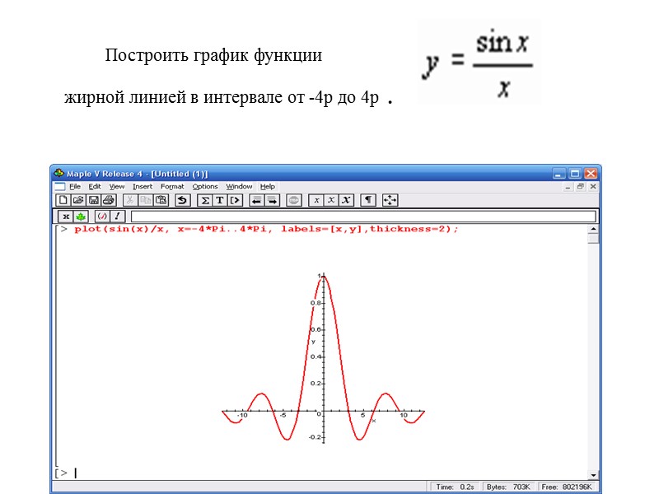Click the vertical scrollbar up arrow
Screen dimensions: 659x494
(593, 229)
